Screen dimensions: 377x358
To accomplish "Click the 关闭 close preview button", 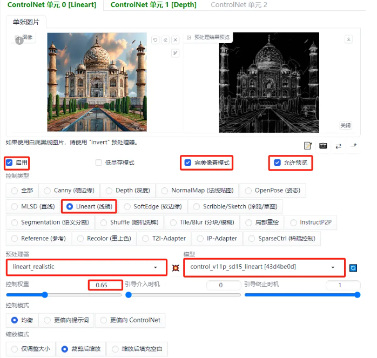I will coord(346,125).
